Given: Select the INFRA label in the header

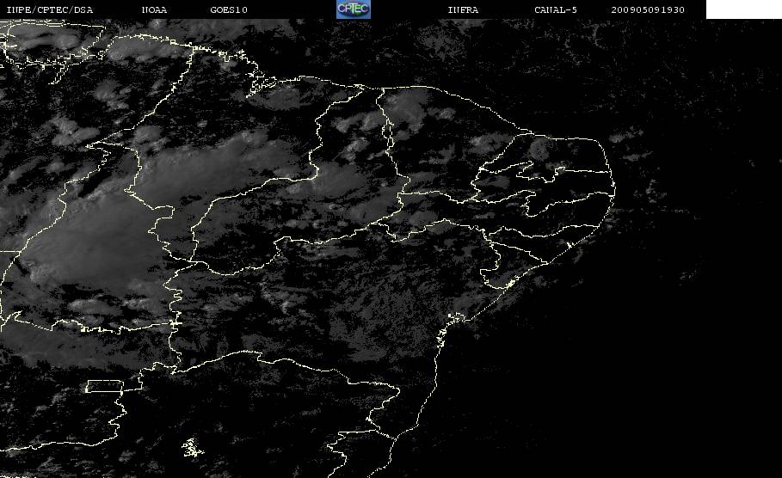Looking at the screenshot, I should 464,9.
